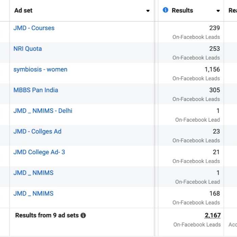
Task: Click the Results column info icon
Action: coord(165,10)
